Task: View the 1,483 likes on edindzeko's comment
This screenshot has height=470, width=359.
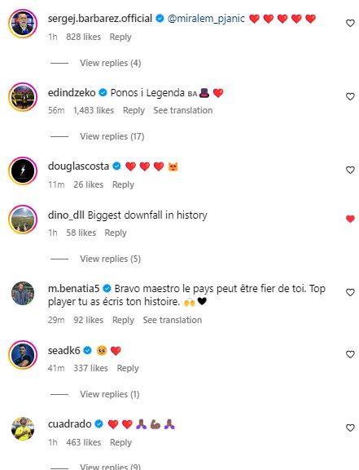Action: [94, 110]
